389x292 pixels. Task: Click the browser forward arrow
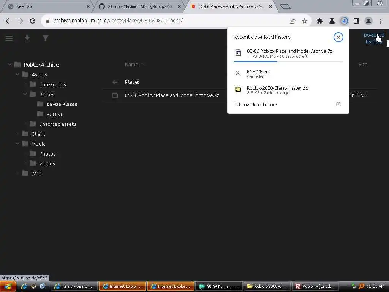click(21, 21)
